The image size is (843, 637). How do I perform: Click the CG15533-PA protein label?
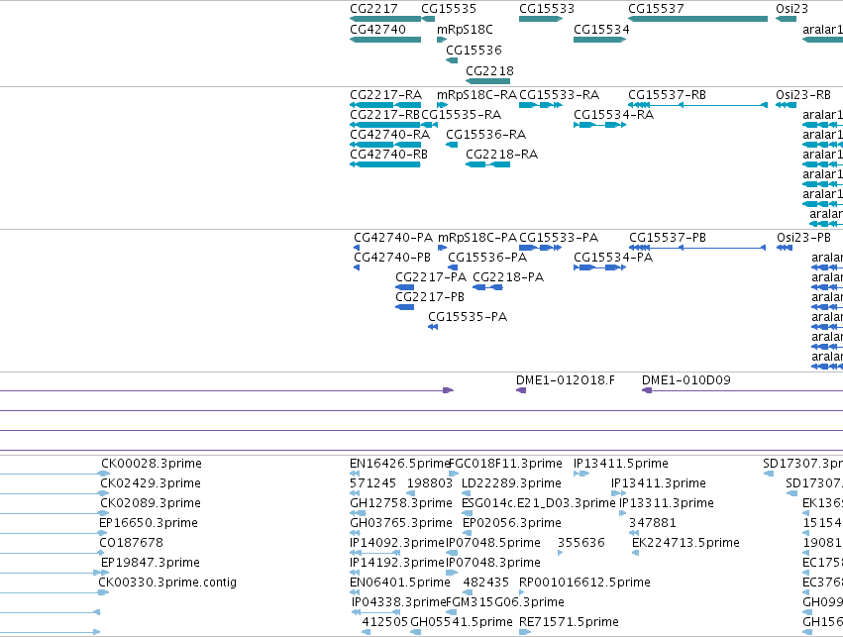559,238
